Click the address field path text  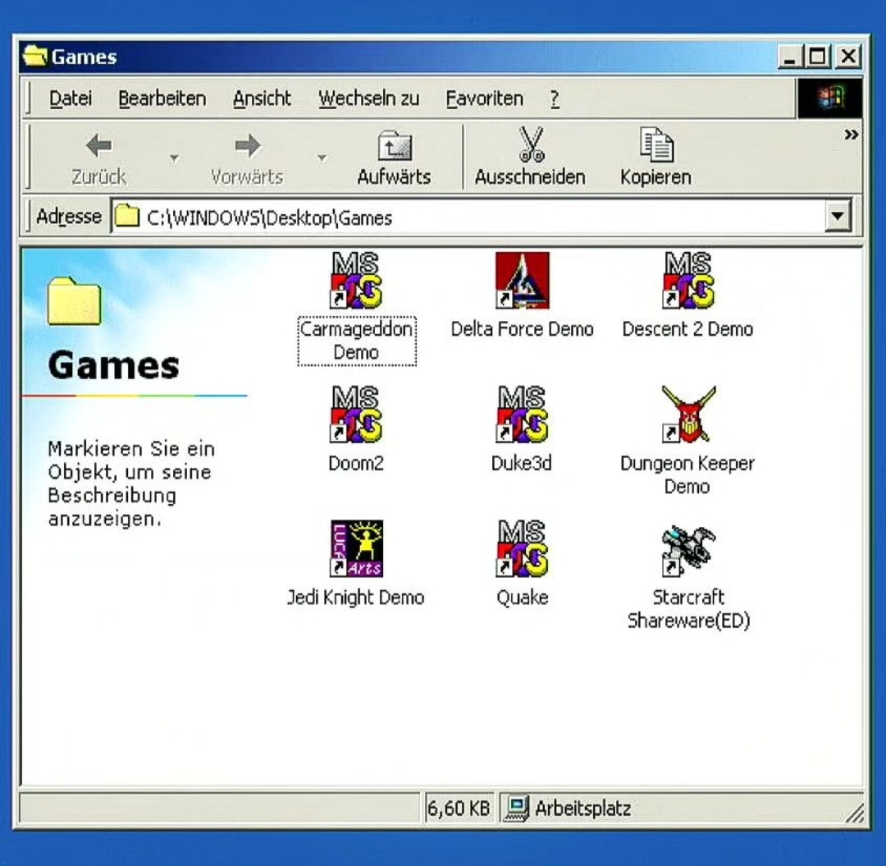[x=269, y=218]
